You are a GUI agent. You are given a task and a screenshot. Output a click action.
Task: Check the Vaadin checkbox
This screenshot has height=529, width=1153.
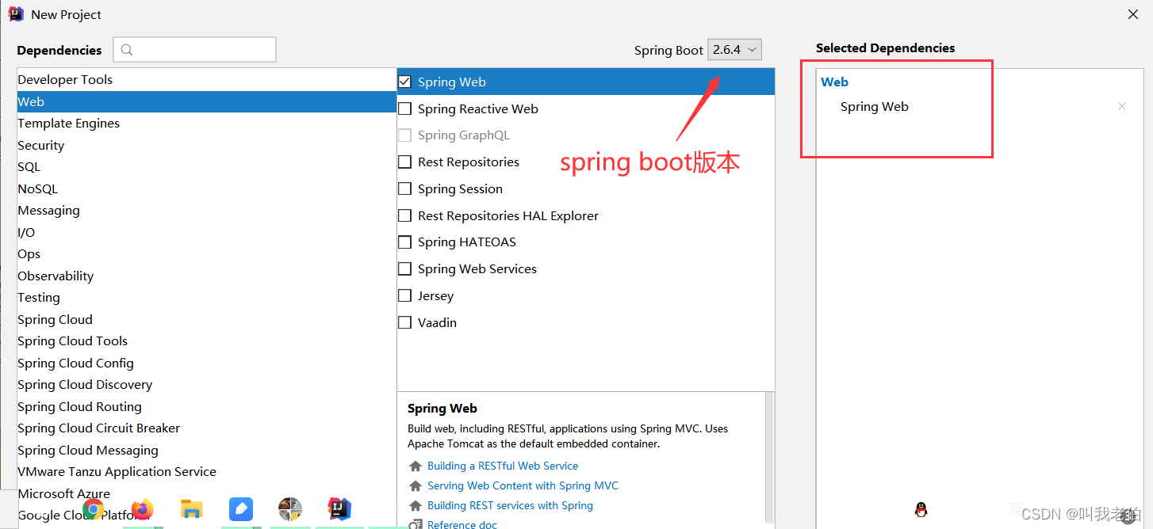(x=404, y=323)
